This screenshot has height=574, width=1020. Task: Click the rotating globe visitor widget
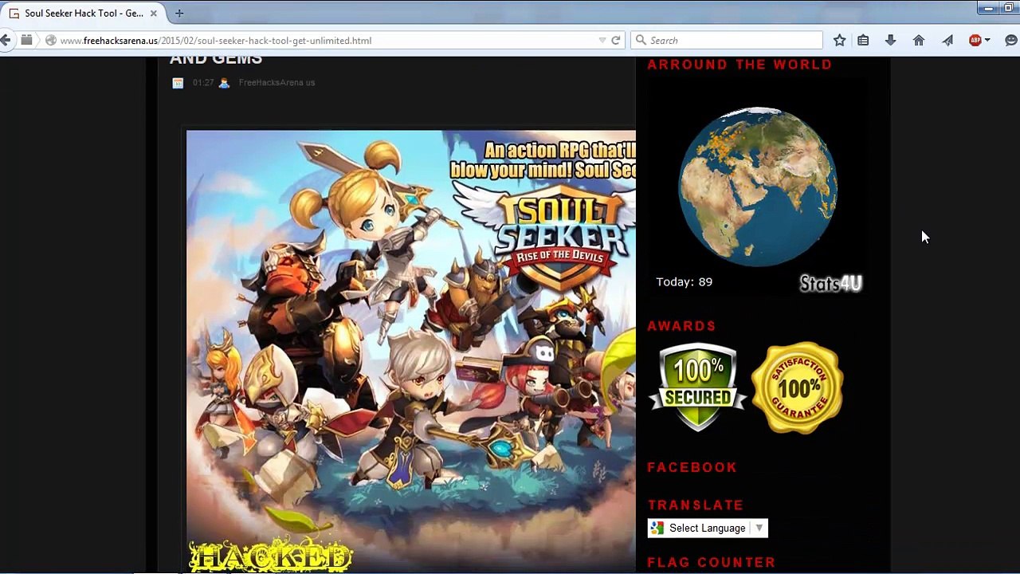758,187
